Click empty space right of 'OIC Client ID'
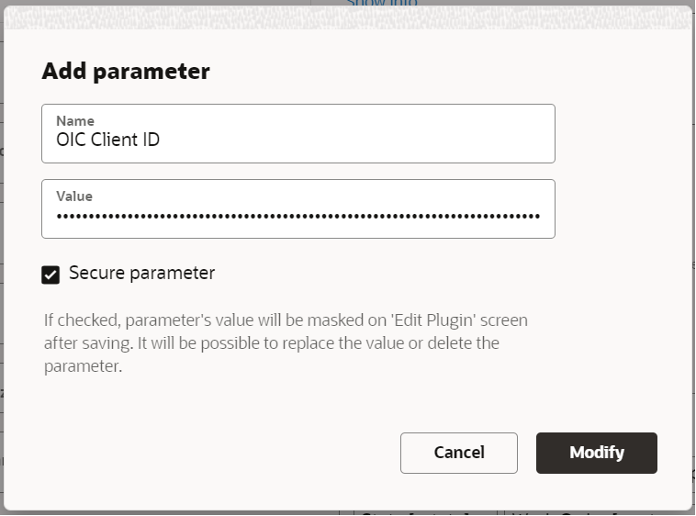The height and width of the screenshot is (516, 696). click(x=367, y=140)
